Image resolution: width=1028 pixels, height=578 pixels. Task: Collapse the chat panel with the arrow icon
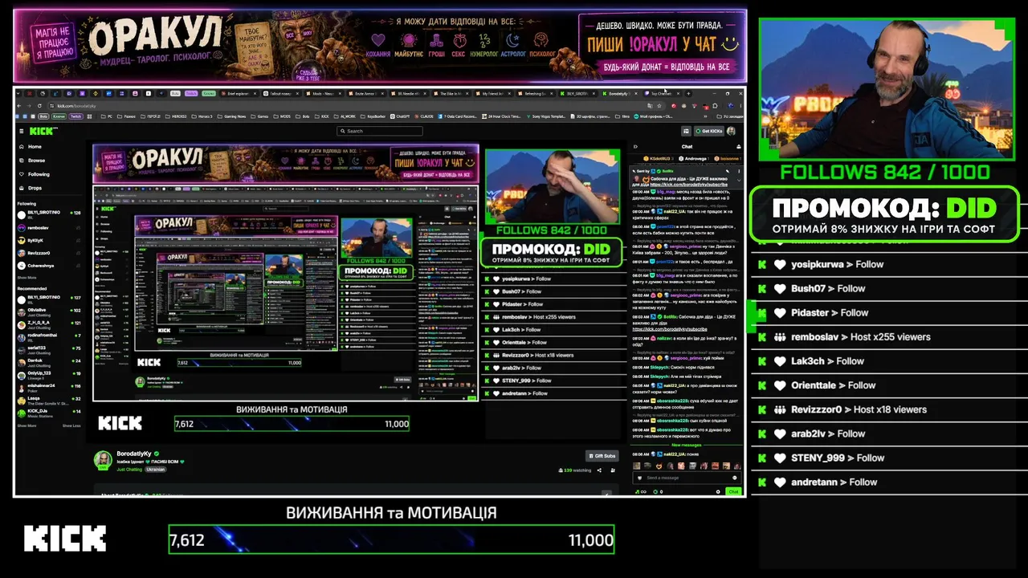pos(636,147)
